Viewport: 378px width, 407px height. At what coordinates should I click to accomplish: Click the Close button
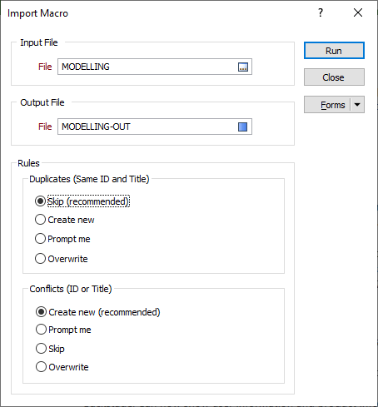[x=334, y=77]
